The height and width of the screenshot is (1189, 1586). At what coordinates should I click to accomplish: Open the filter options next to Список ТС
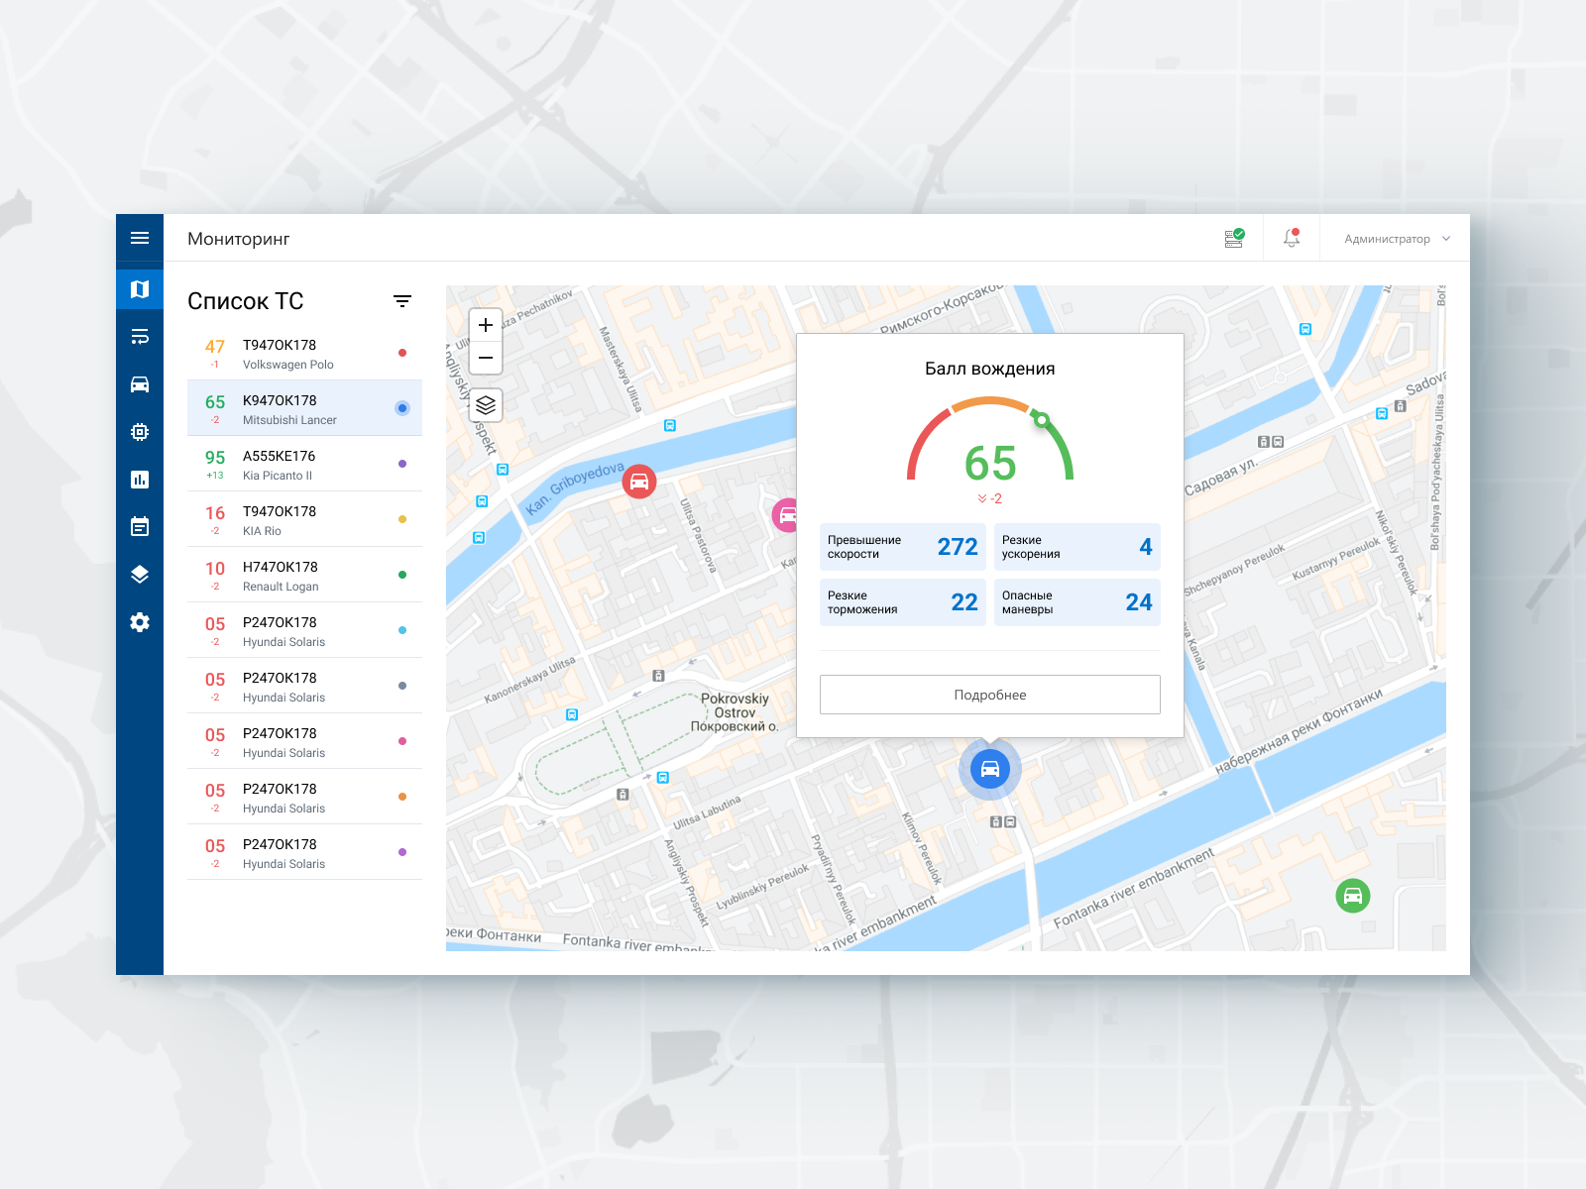(401, 300)
